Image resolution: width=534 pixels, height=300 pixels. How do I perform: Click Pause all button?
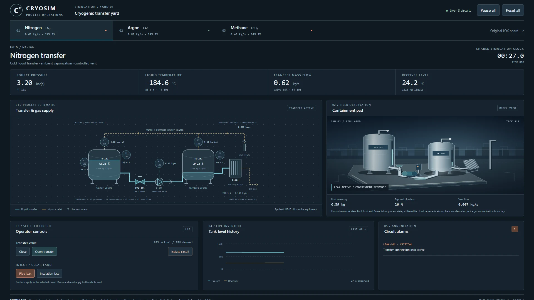point(488,10)
